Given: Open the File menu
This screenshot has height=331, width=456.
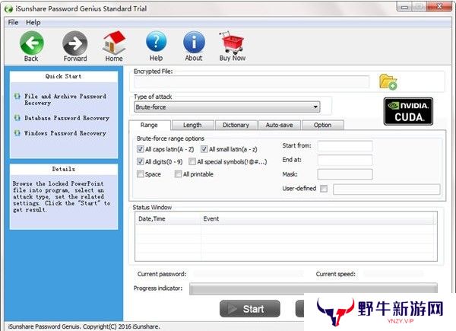Looking at the screenshot, I should point(13,22).
